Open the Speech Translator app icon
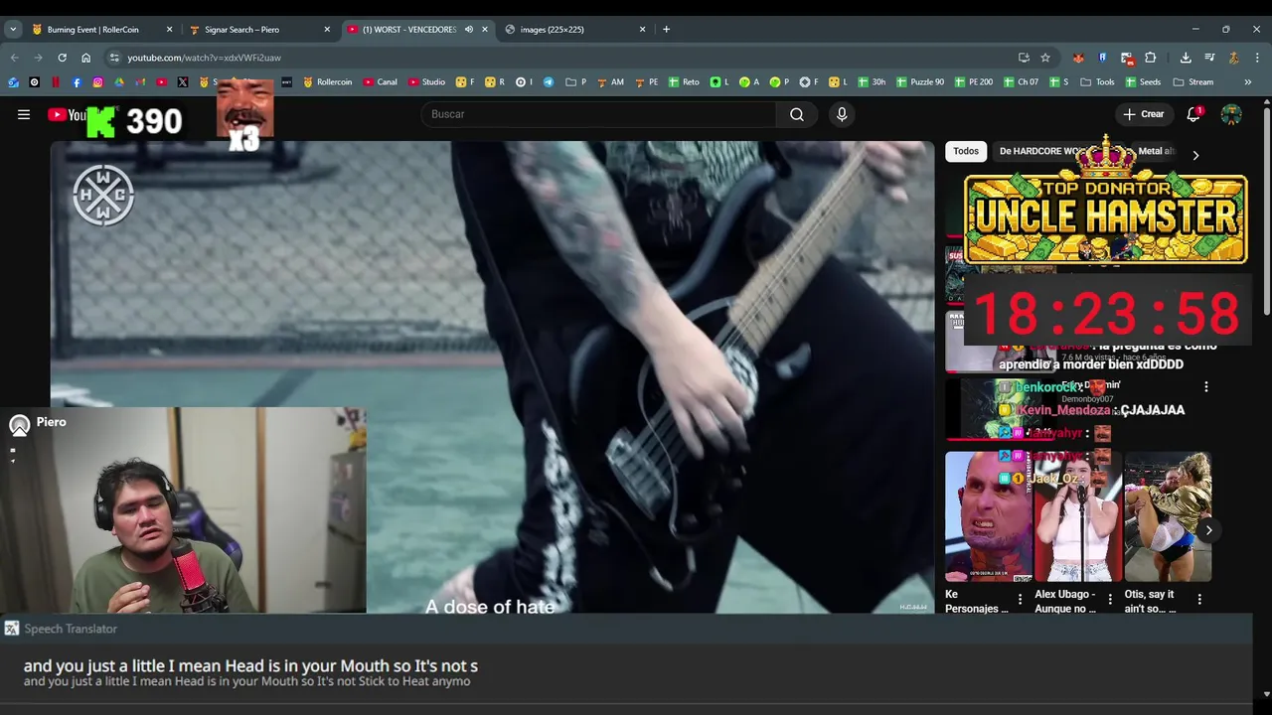1272x715 pixels. click(x=11, y=629)
